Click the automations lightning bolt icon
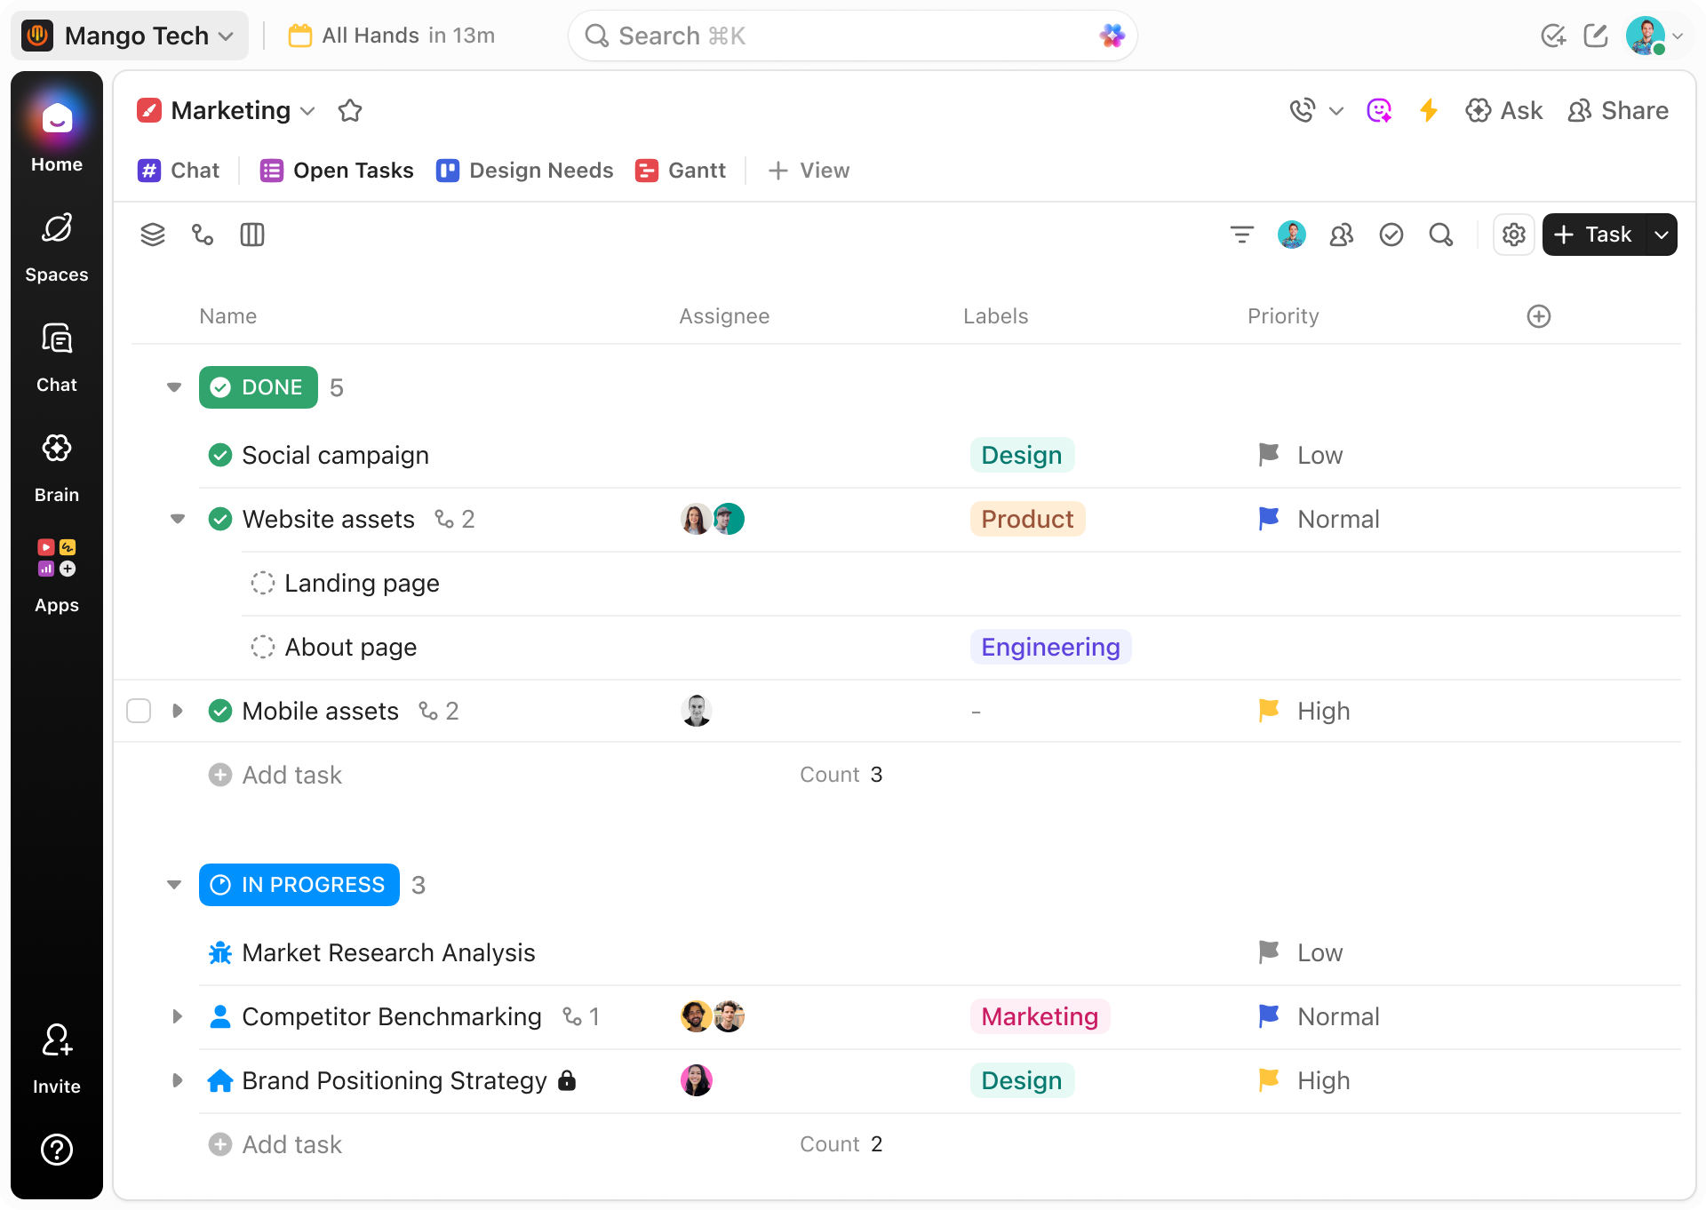Viewport: 1706px width, 1210px height. point(1428,110)
